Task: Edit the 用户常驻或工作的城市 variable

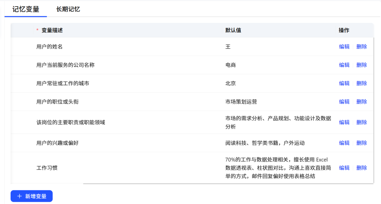Action: pos(344,84)
